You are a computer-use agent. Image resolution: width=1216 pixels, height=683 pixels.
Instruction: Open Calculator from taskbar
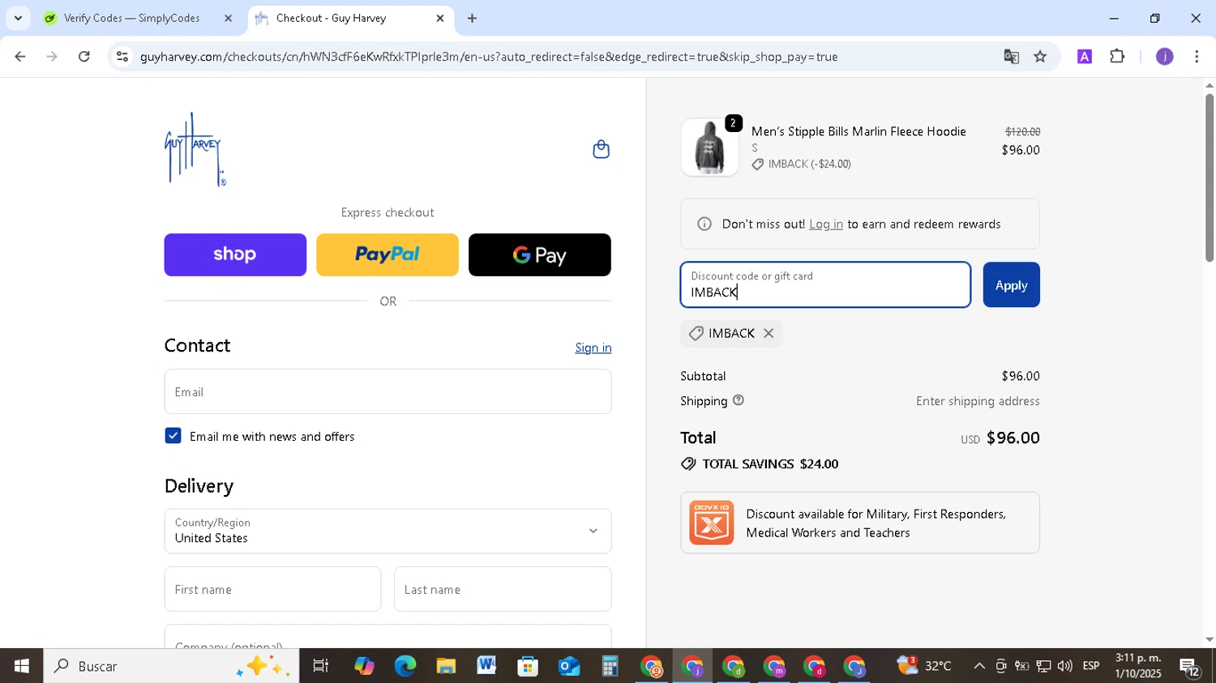[610, 666]
